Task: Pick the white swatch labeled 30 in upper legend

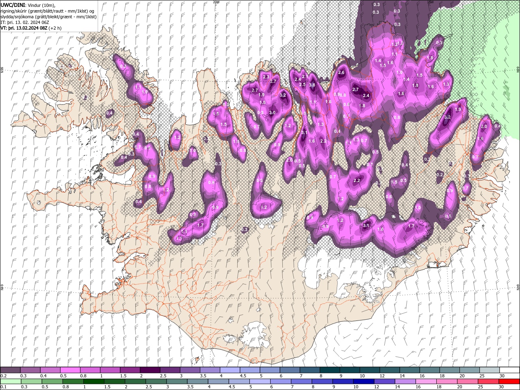Action: click(x=509, y=370)
